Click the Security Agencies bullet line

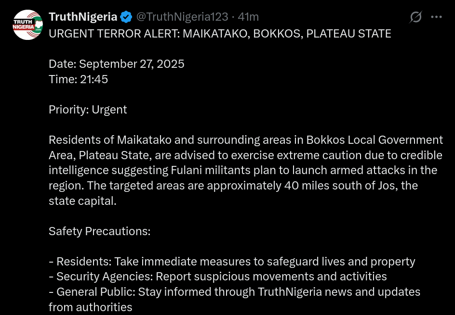point(218,277)
